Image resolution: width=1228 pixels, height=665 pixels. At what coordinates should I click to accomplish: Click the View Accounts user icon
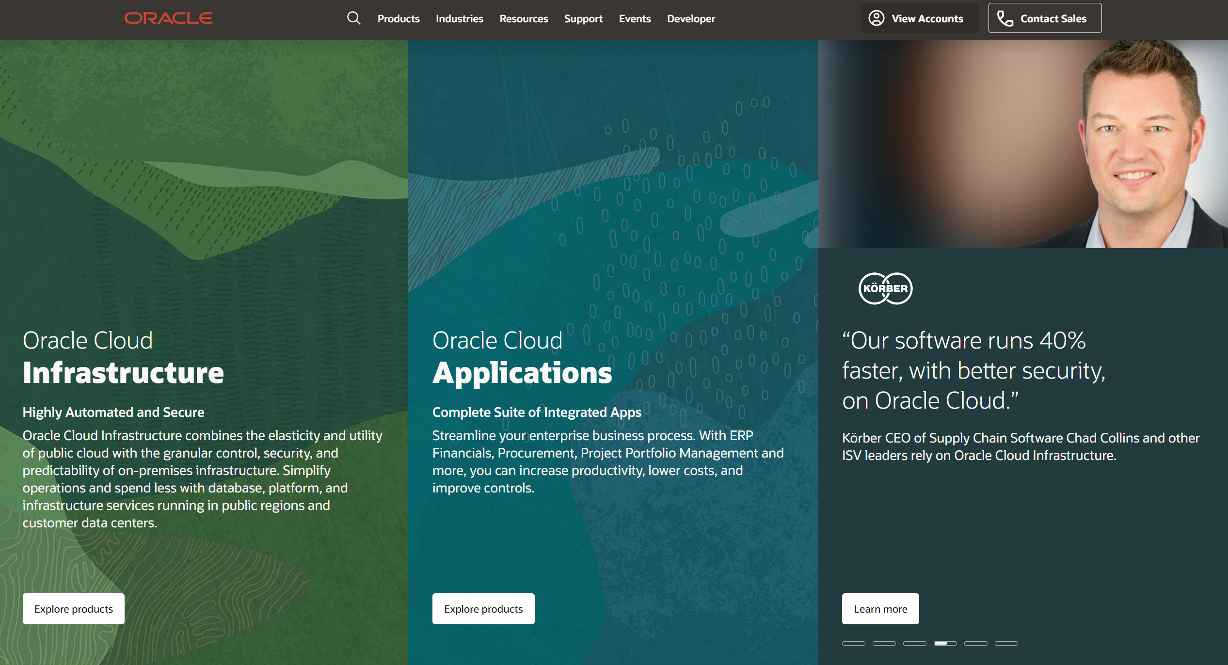pos(876,18)
